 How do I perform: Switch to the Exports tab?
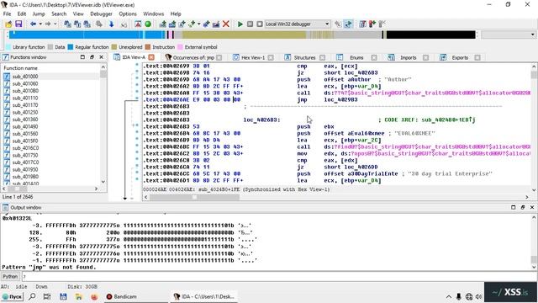point(460,57)
